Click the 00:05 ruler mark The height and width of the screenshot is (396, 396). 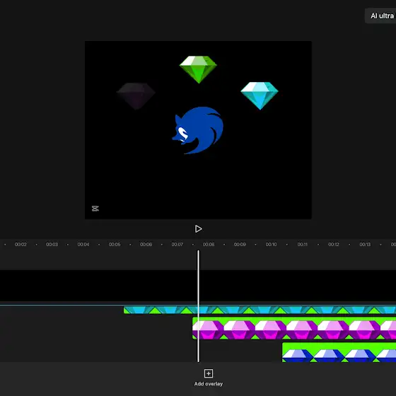point(115,244)
